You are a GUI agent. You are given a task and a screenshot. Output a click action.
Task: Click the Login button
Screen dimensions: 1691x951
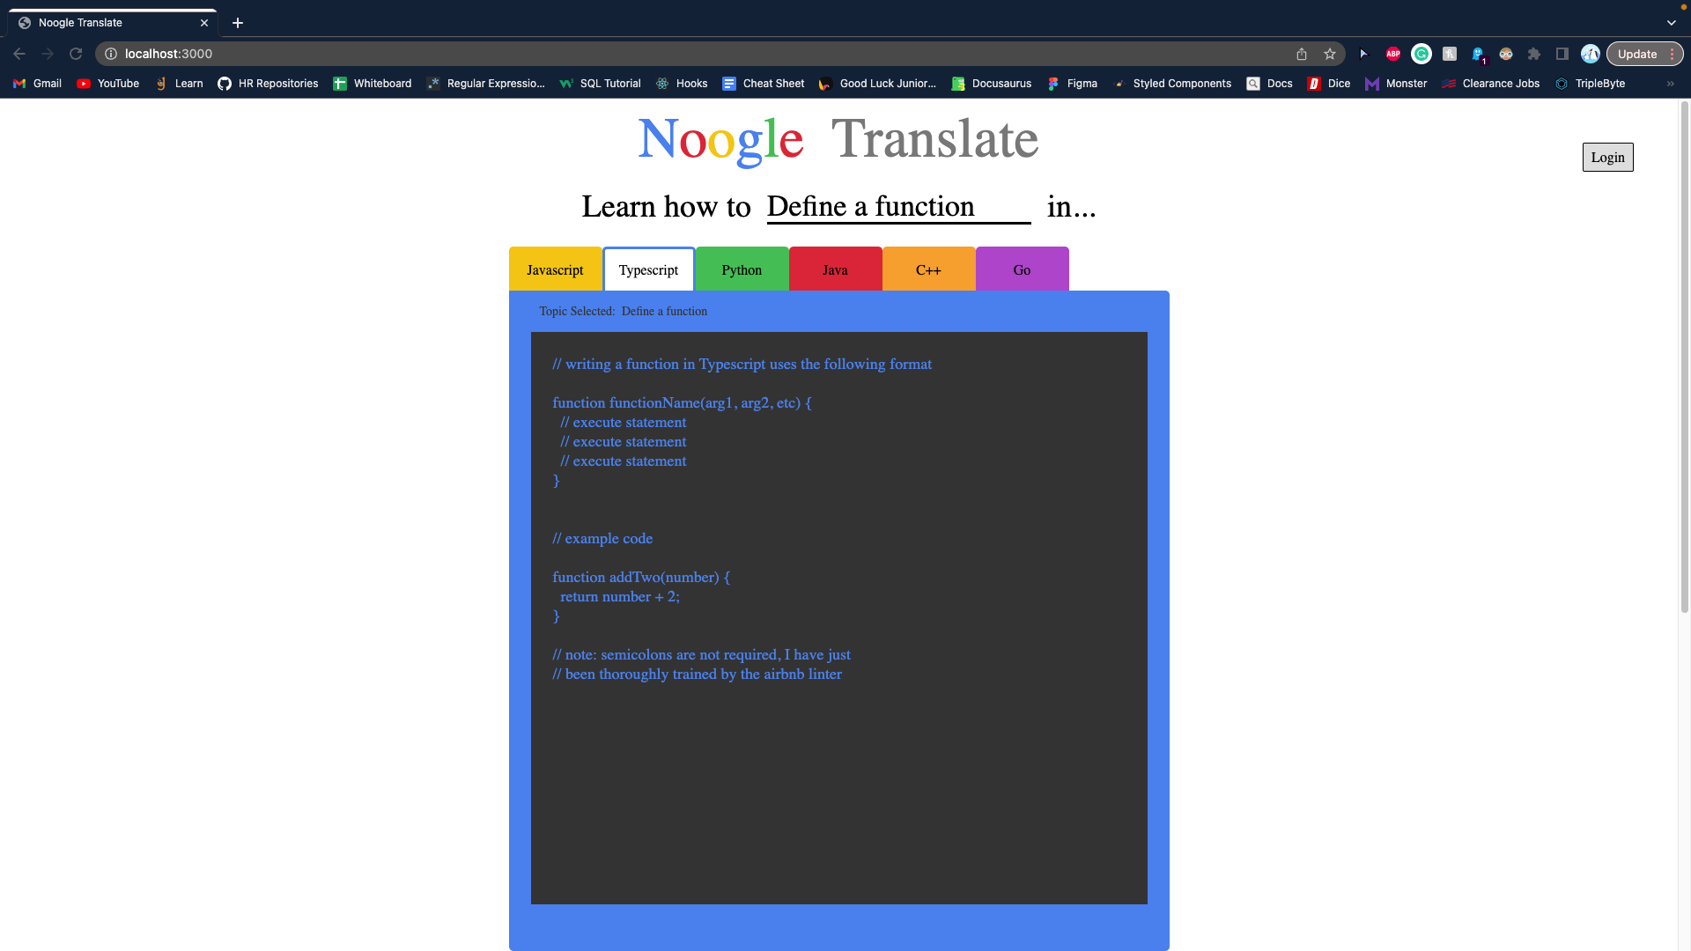point(1607,157)
